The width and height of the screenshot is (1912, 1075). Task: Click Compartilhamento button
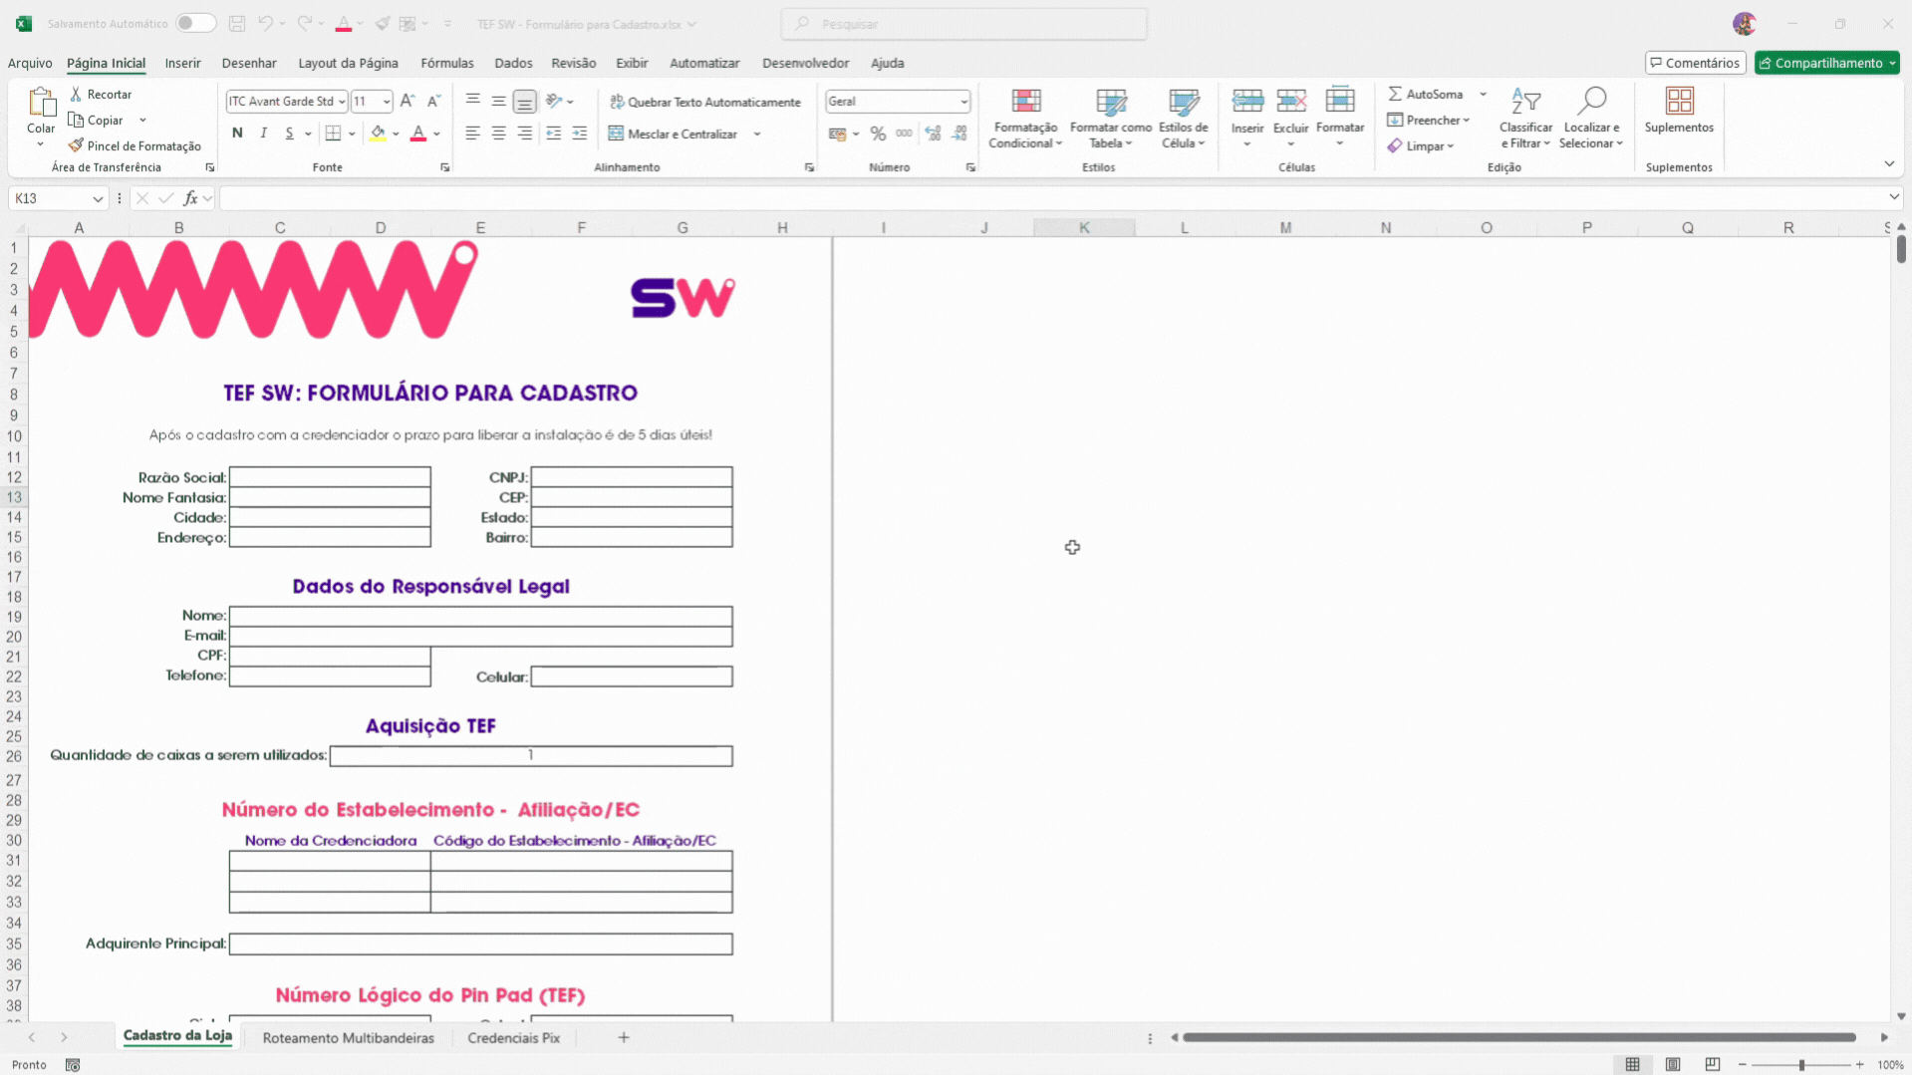point(1826,63)
